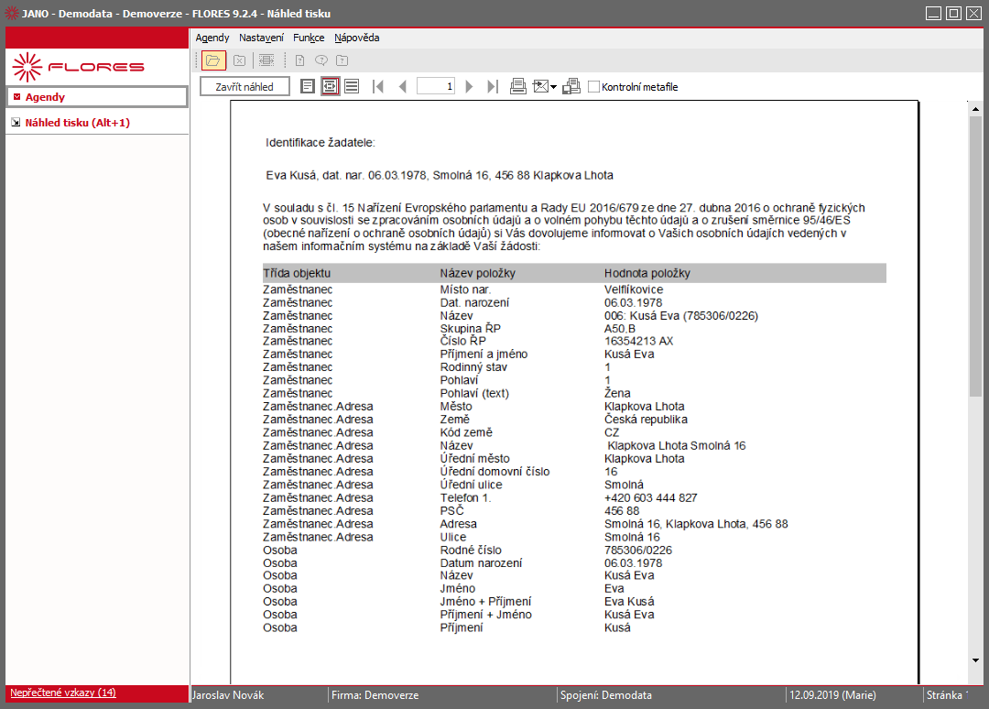Click the print with settings icon
Image resolution: width=989 pixels, height=709 pixels.
pyautogui.click(x=571, y=86)
